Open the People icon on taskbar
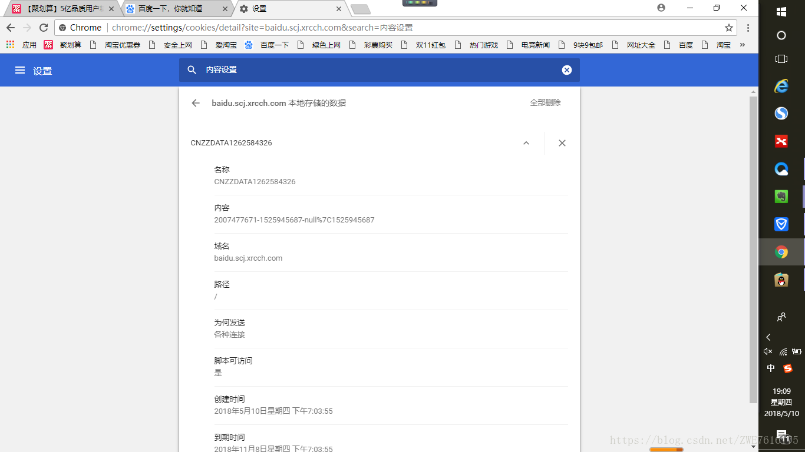This screenshot has width=805, height=452. click(781, 317)
